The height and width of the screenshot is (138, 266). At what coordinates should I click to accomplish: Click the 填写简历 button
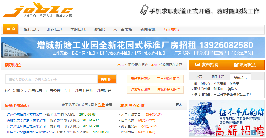pyautogui.click(x=245, y=65)
